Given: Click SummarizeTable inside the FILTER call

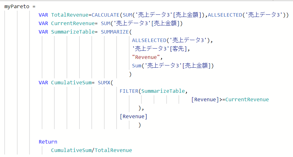Looking at the screenshot, I should (163, 91).
